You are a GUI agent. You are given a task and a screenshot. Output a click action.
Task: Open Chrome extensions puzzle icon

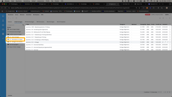[x=153, y=8]
